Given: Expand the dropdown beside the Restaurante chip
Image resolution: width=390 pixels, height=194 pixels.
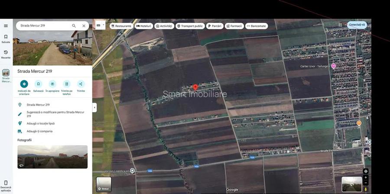Looking at the screenshot, I should click(100, 26).
